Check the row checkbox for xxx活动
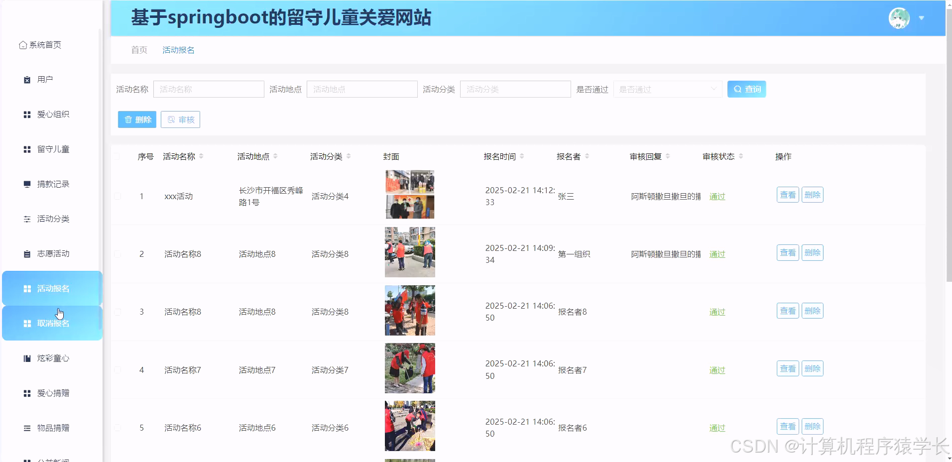Viewport: 952px width, 462px height. [x=118, y=196]
